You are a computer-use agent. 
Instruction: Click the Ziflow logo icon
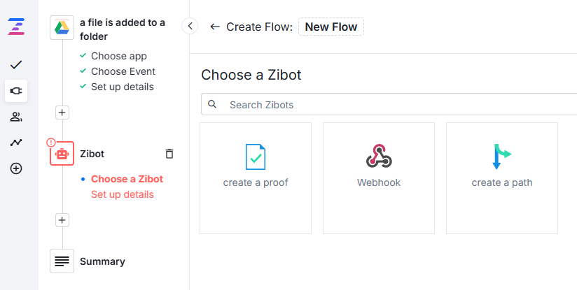pyautogui.click(x=15, y=28)
